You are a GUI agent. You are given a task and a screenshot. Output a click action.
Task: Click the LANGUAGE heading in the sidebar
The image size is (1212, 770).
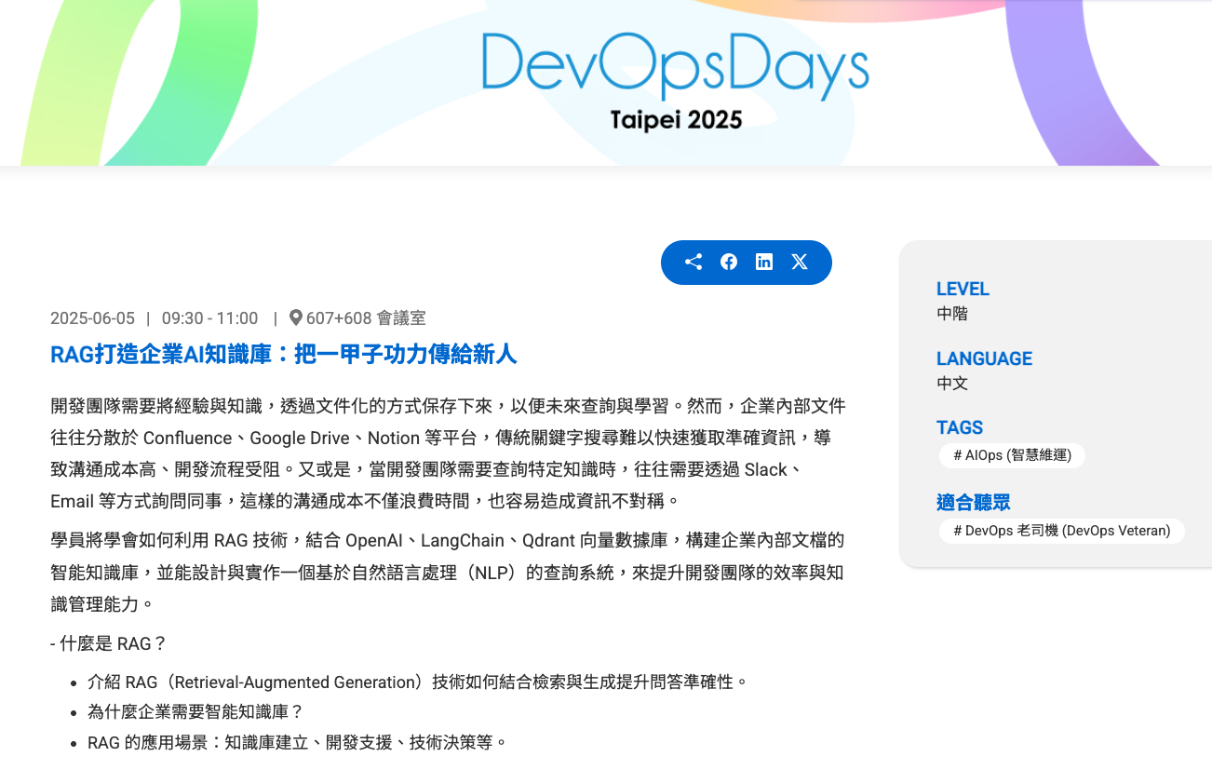(x=984, y=358)
